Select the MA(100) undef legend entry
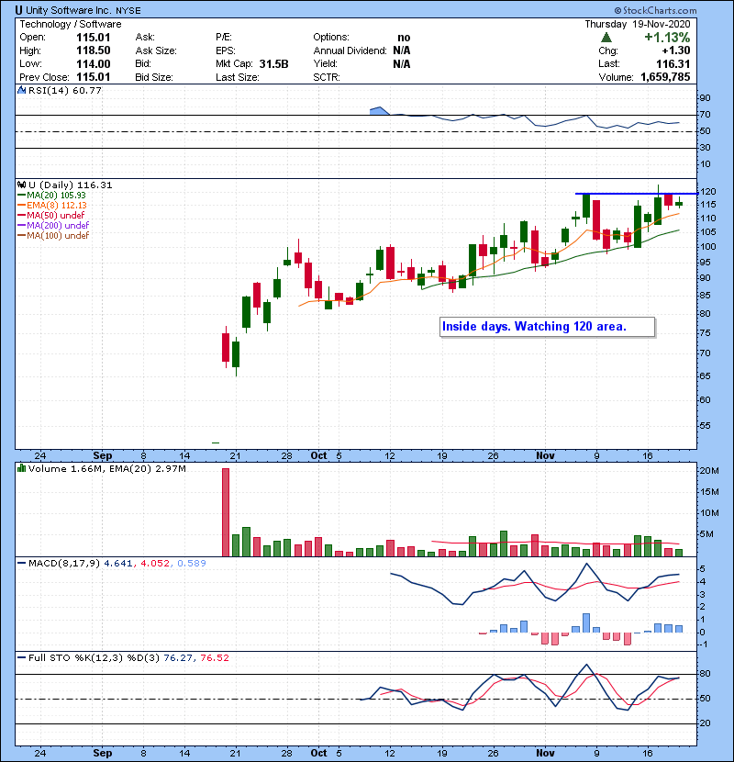The width and height of the screenshot is (734, 762). [x=53, y=236]
